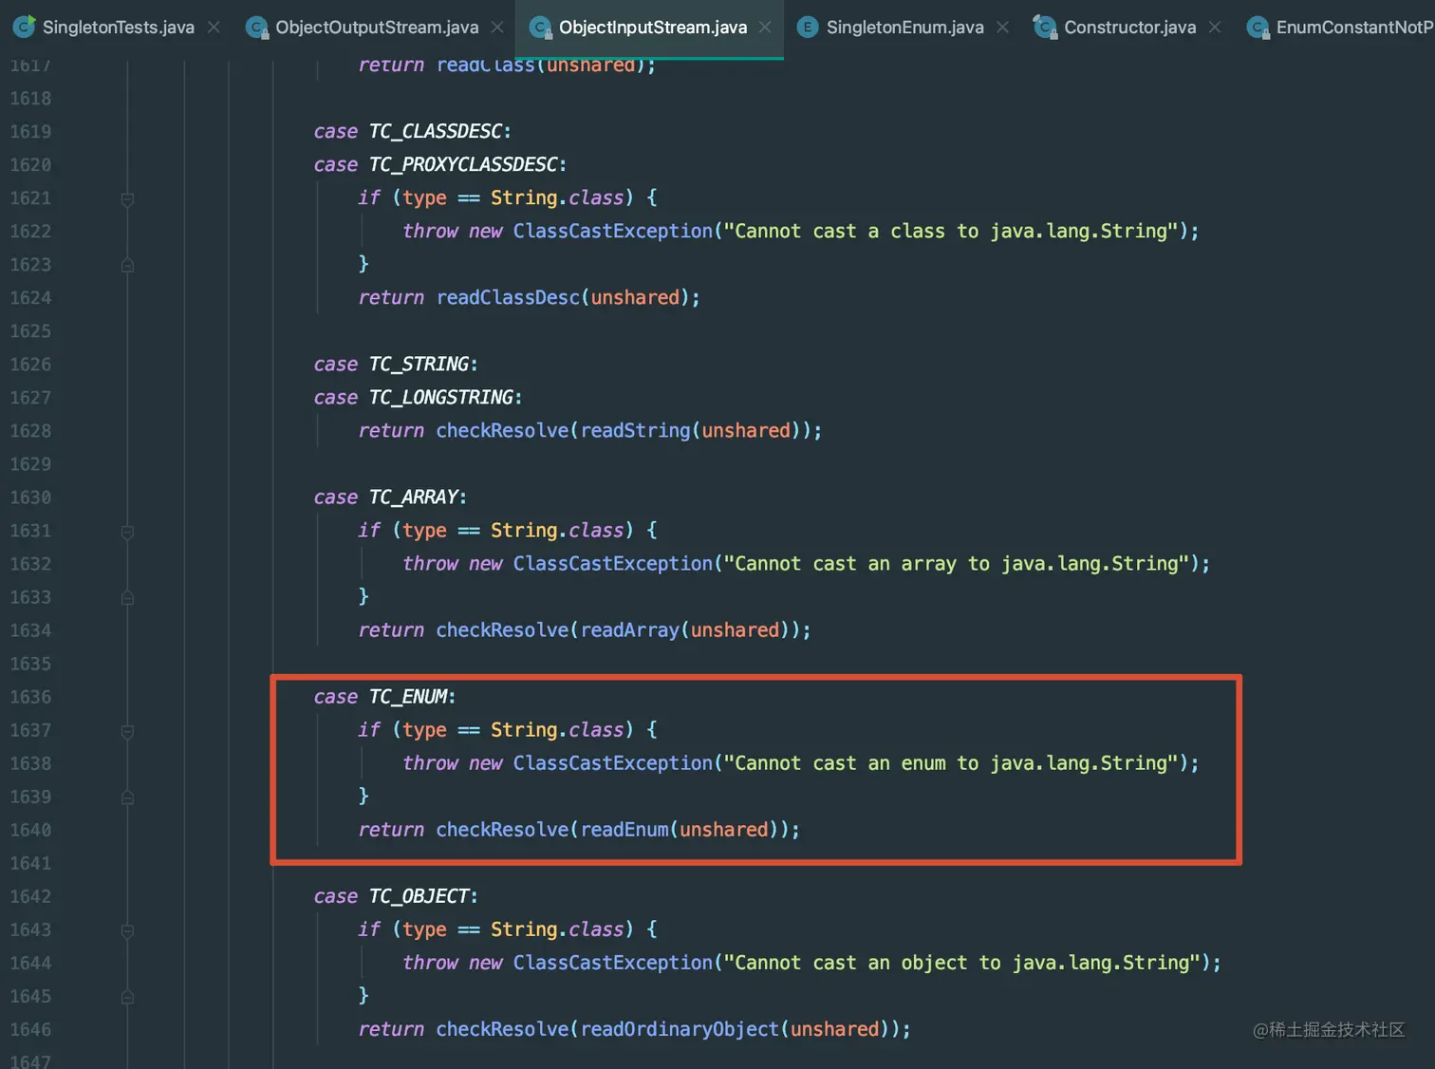
Task: Collapse the if block at line 1637
Action: click(x=127, y=731)
